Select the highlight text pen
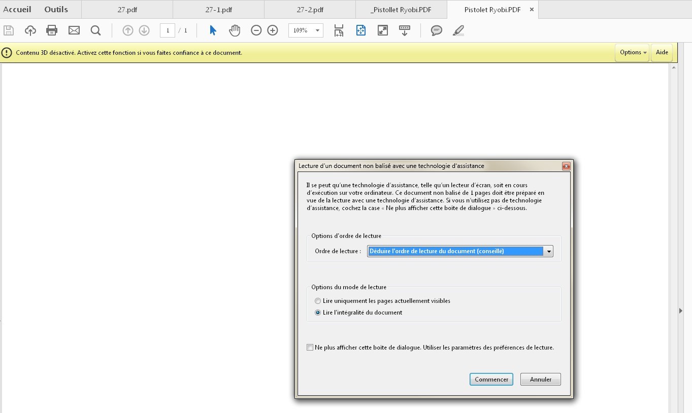 coord(458,31)
